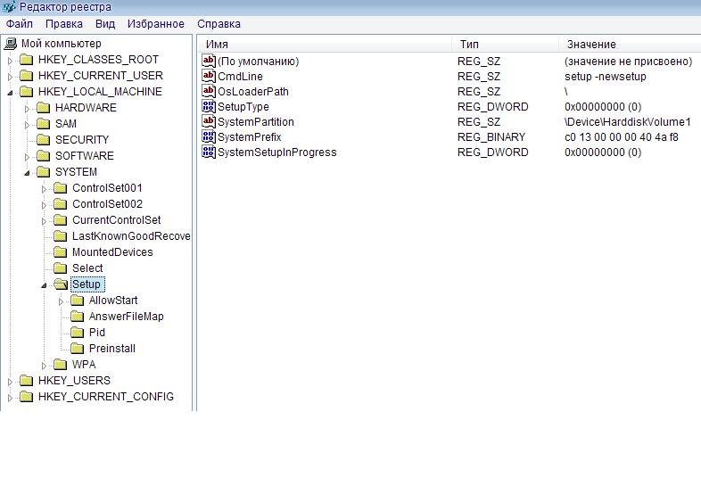Image resolution: width=701 pixels, height=486 pixels.
Task: Click the OsLoaderPath string value icon
Action: click(x=210, y=92)
